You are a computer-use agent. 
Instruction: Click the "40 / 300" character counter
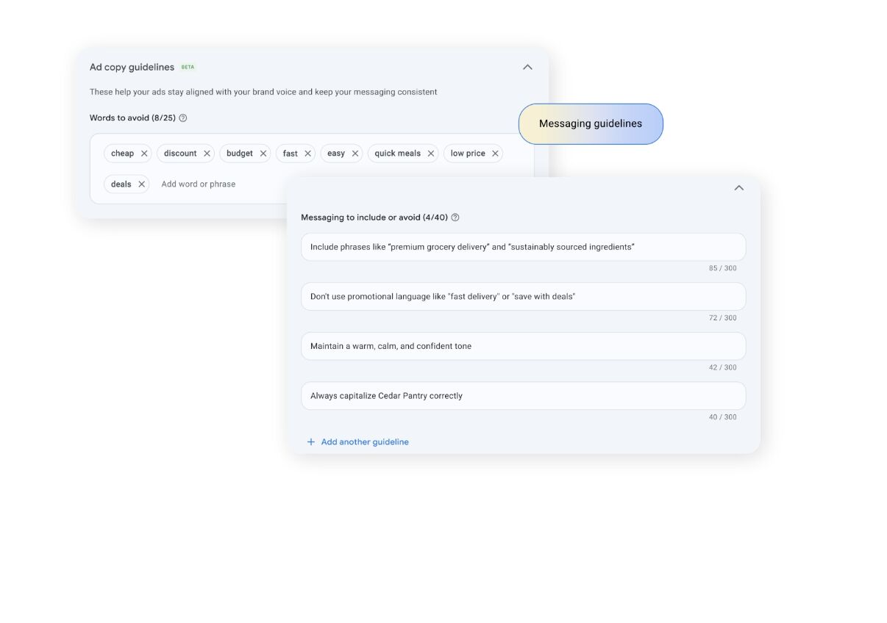[722, 417]
